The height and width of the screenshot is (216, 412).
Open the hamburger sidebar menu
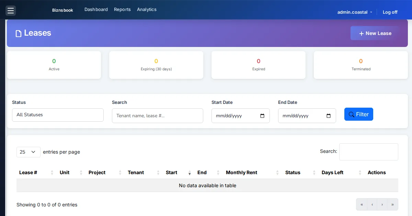click(11, 11)
